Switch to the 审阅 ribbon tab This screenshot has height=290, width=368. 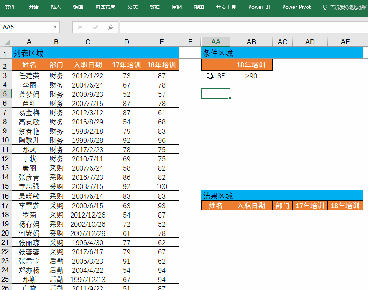176,7
